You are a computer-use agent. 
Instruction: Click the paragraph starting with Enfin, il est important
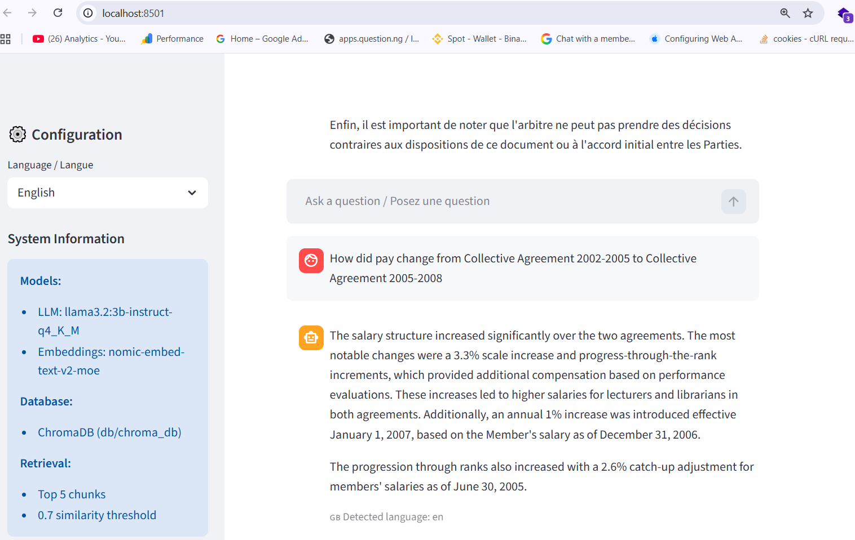(536, 135)
